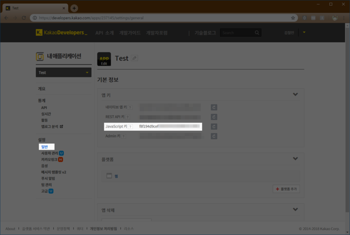Open 푸시 알림 settings
Viewport: 350px width, 235px height.
(48, 178)
